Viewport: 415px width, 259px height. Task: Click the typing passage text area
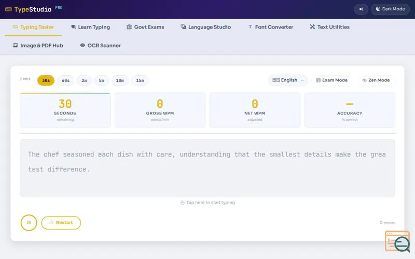pyautogui.click(x=208, y=168)
